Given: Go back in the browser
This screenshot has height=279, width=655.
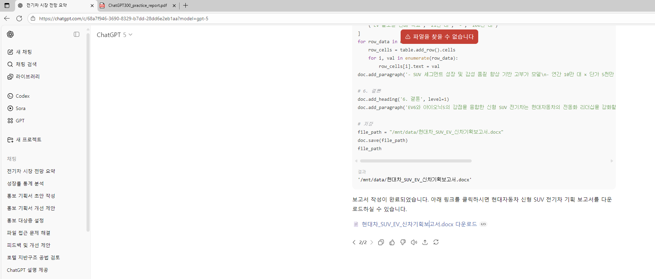Looking at the screenshot, I should 7,19.
